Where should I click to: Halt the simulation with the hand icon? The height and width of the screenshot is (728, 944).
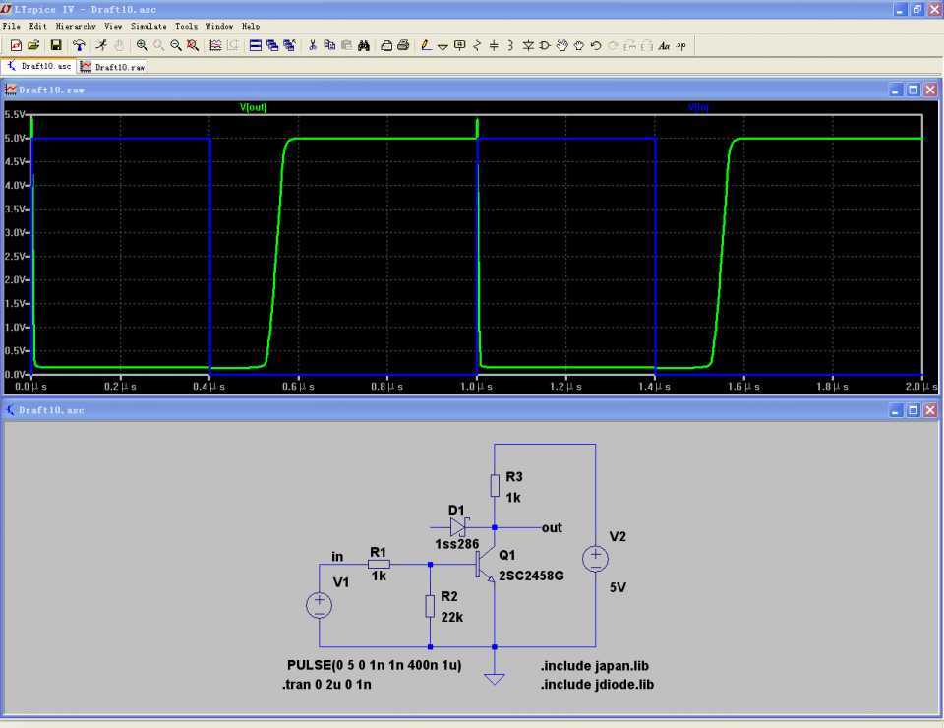(x=119, y=45)
